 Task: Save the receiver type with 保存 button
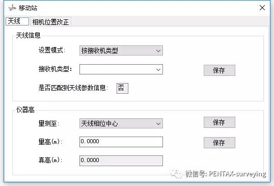(x=220, y=70)
